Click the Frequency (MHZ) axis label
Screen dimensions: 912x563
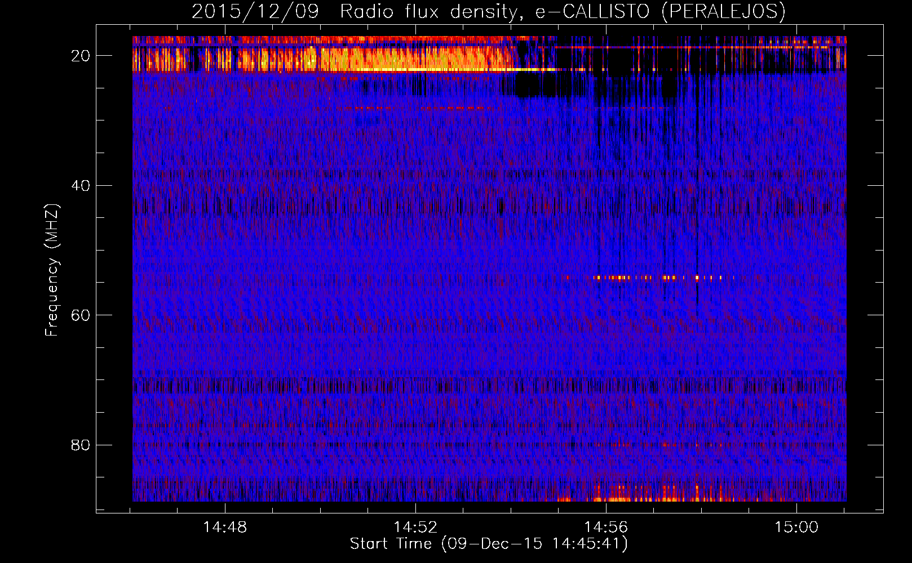[x=52, y=270]
